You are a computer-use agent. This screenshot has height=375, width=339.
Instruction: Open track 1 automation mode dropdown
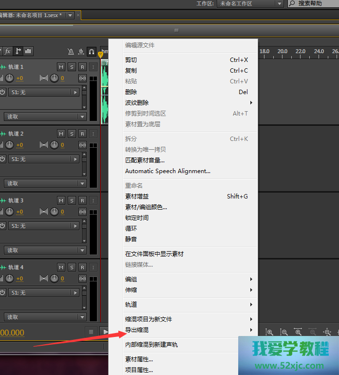point(82,117)
